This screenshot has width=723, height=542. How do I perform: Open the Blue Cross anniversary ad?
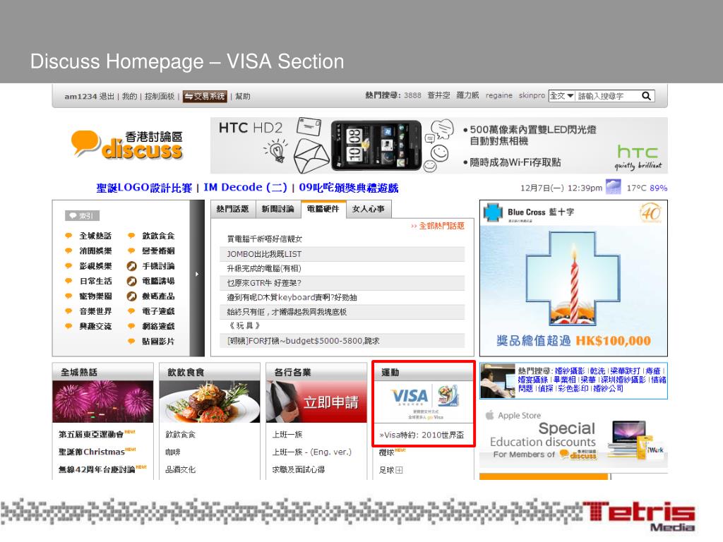[x=573, y=278]
